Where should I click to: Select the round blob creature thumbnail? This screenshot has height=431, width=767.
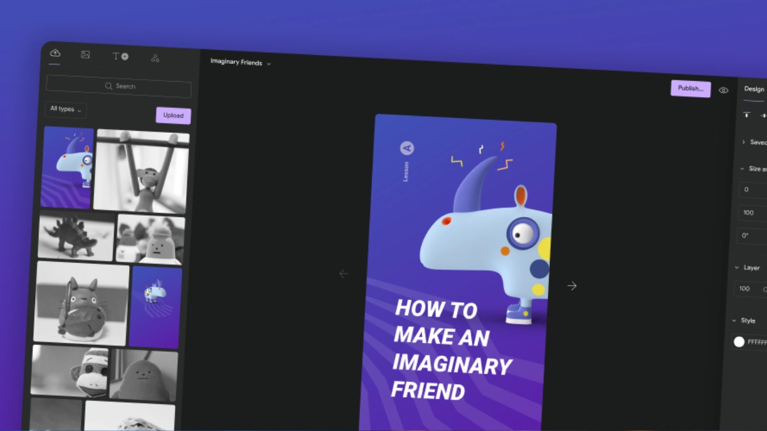point(143,375)
